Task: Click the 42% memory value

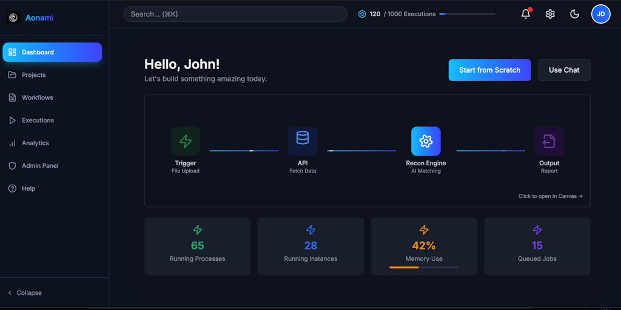Action: [x=424, y=246]
